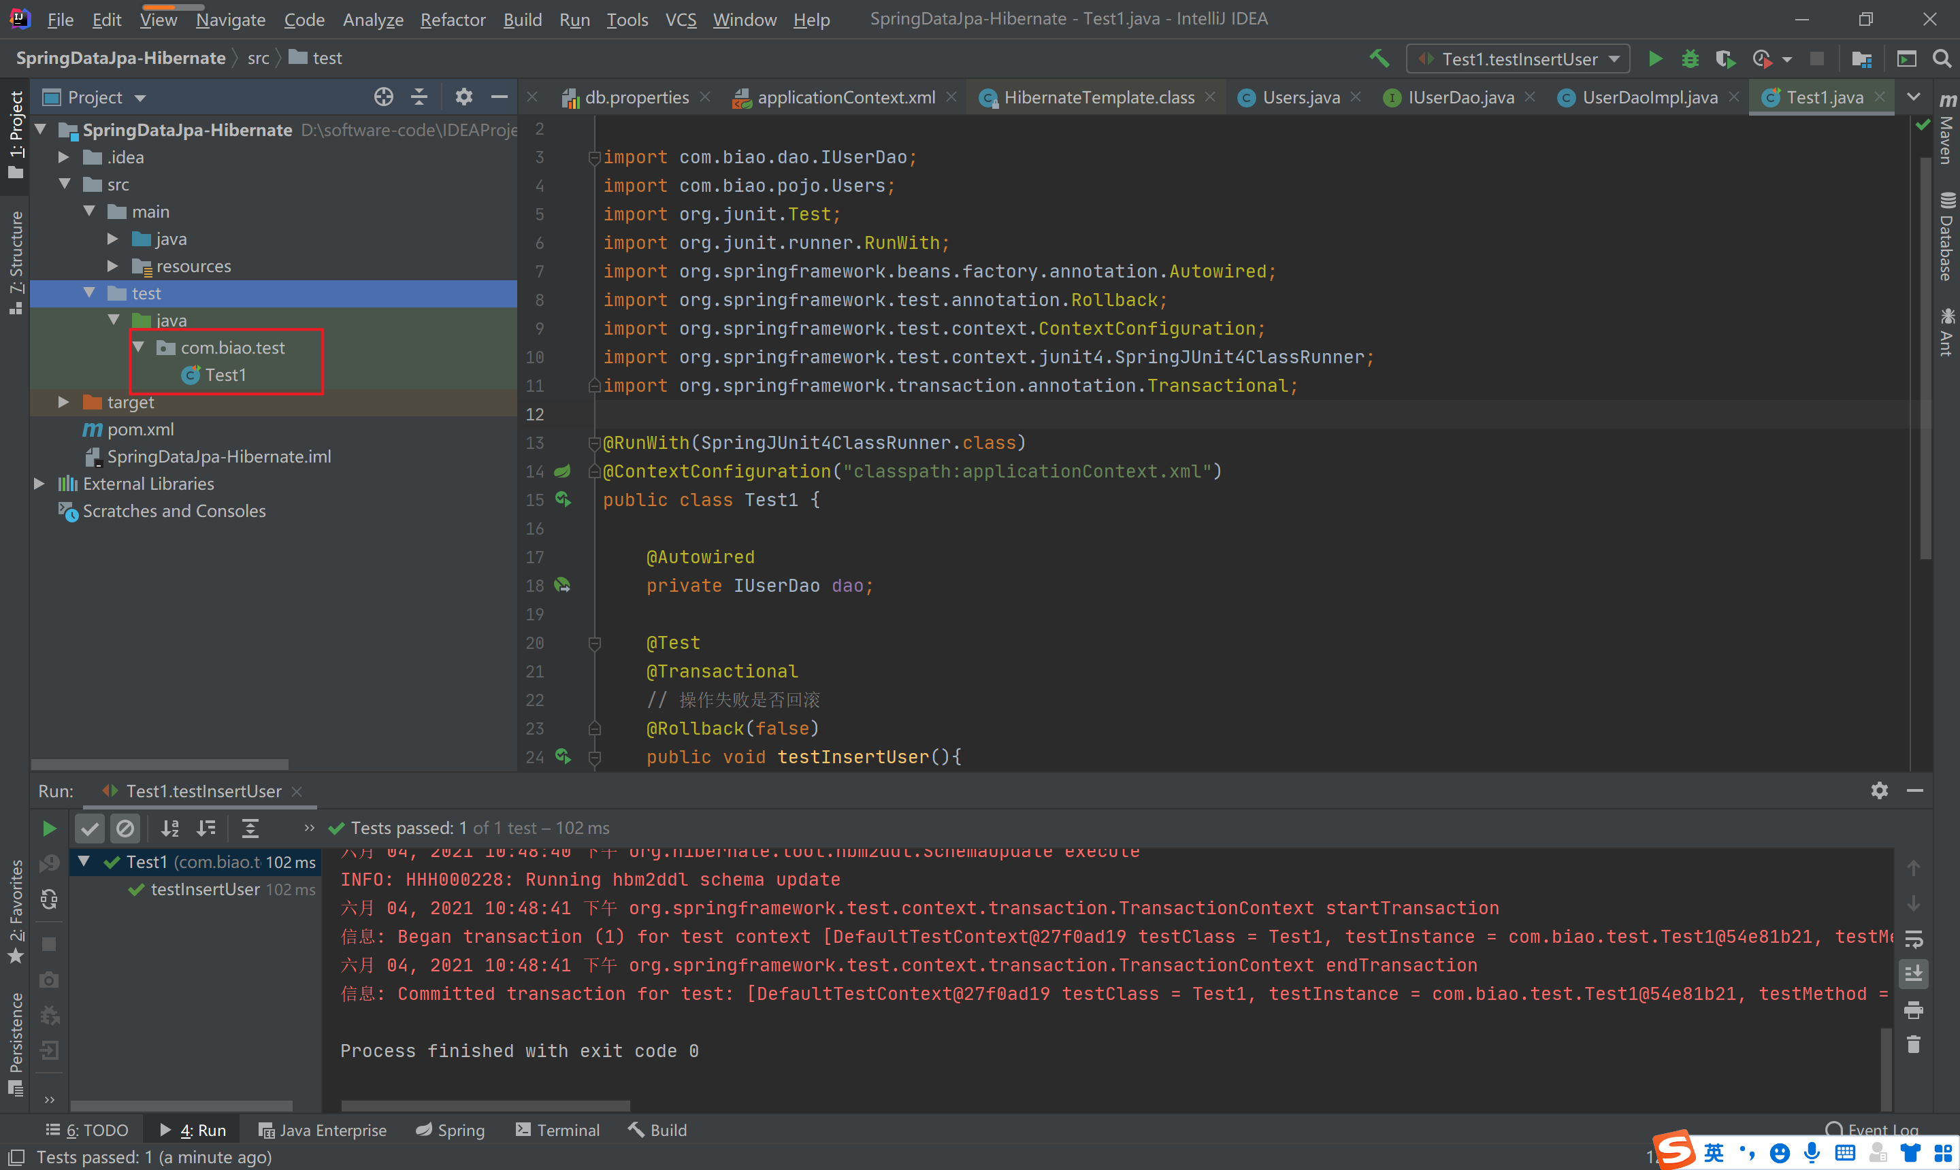The image size is (1960, 1170).
Task: Open Java Enterprise tool window
Action: pyautogui.click(x=323, y=1130)
